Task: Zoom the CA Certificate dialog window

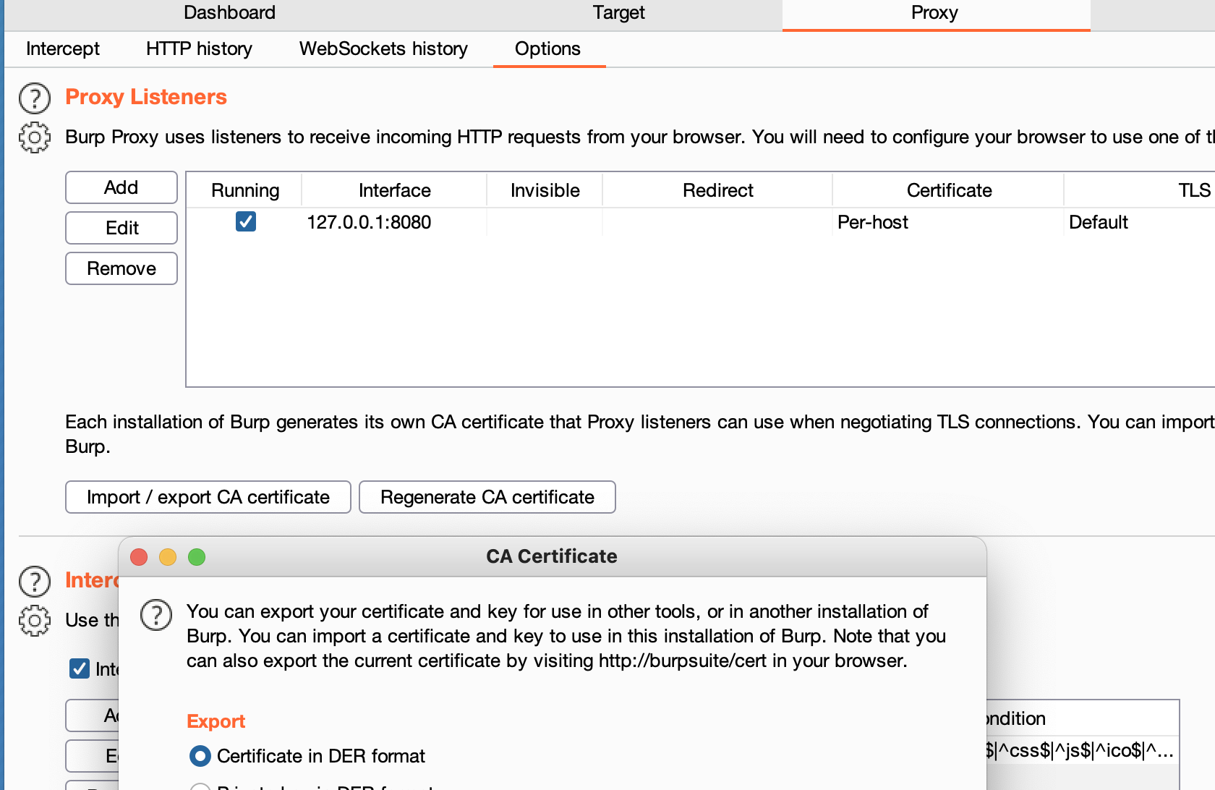Action: coord(197,556)
